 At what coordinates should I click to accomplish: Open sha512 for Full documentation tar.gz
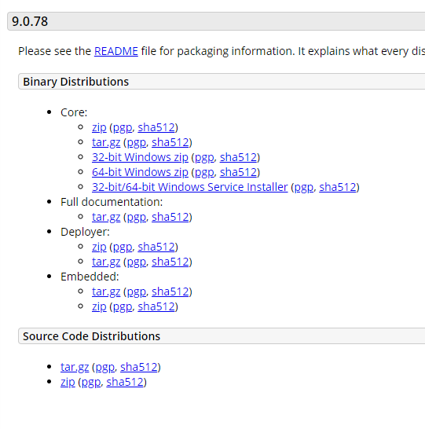click(x=170, y=217)
